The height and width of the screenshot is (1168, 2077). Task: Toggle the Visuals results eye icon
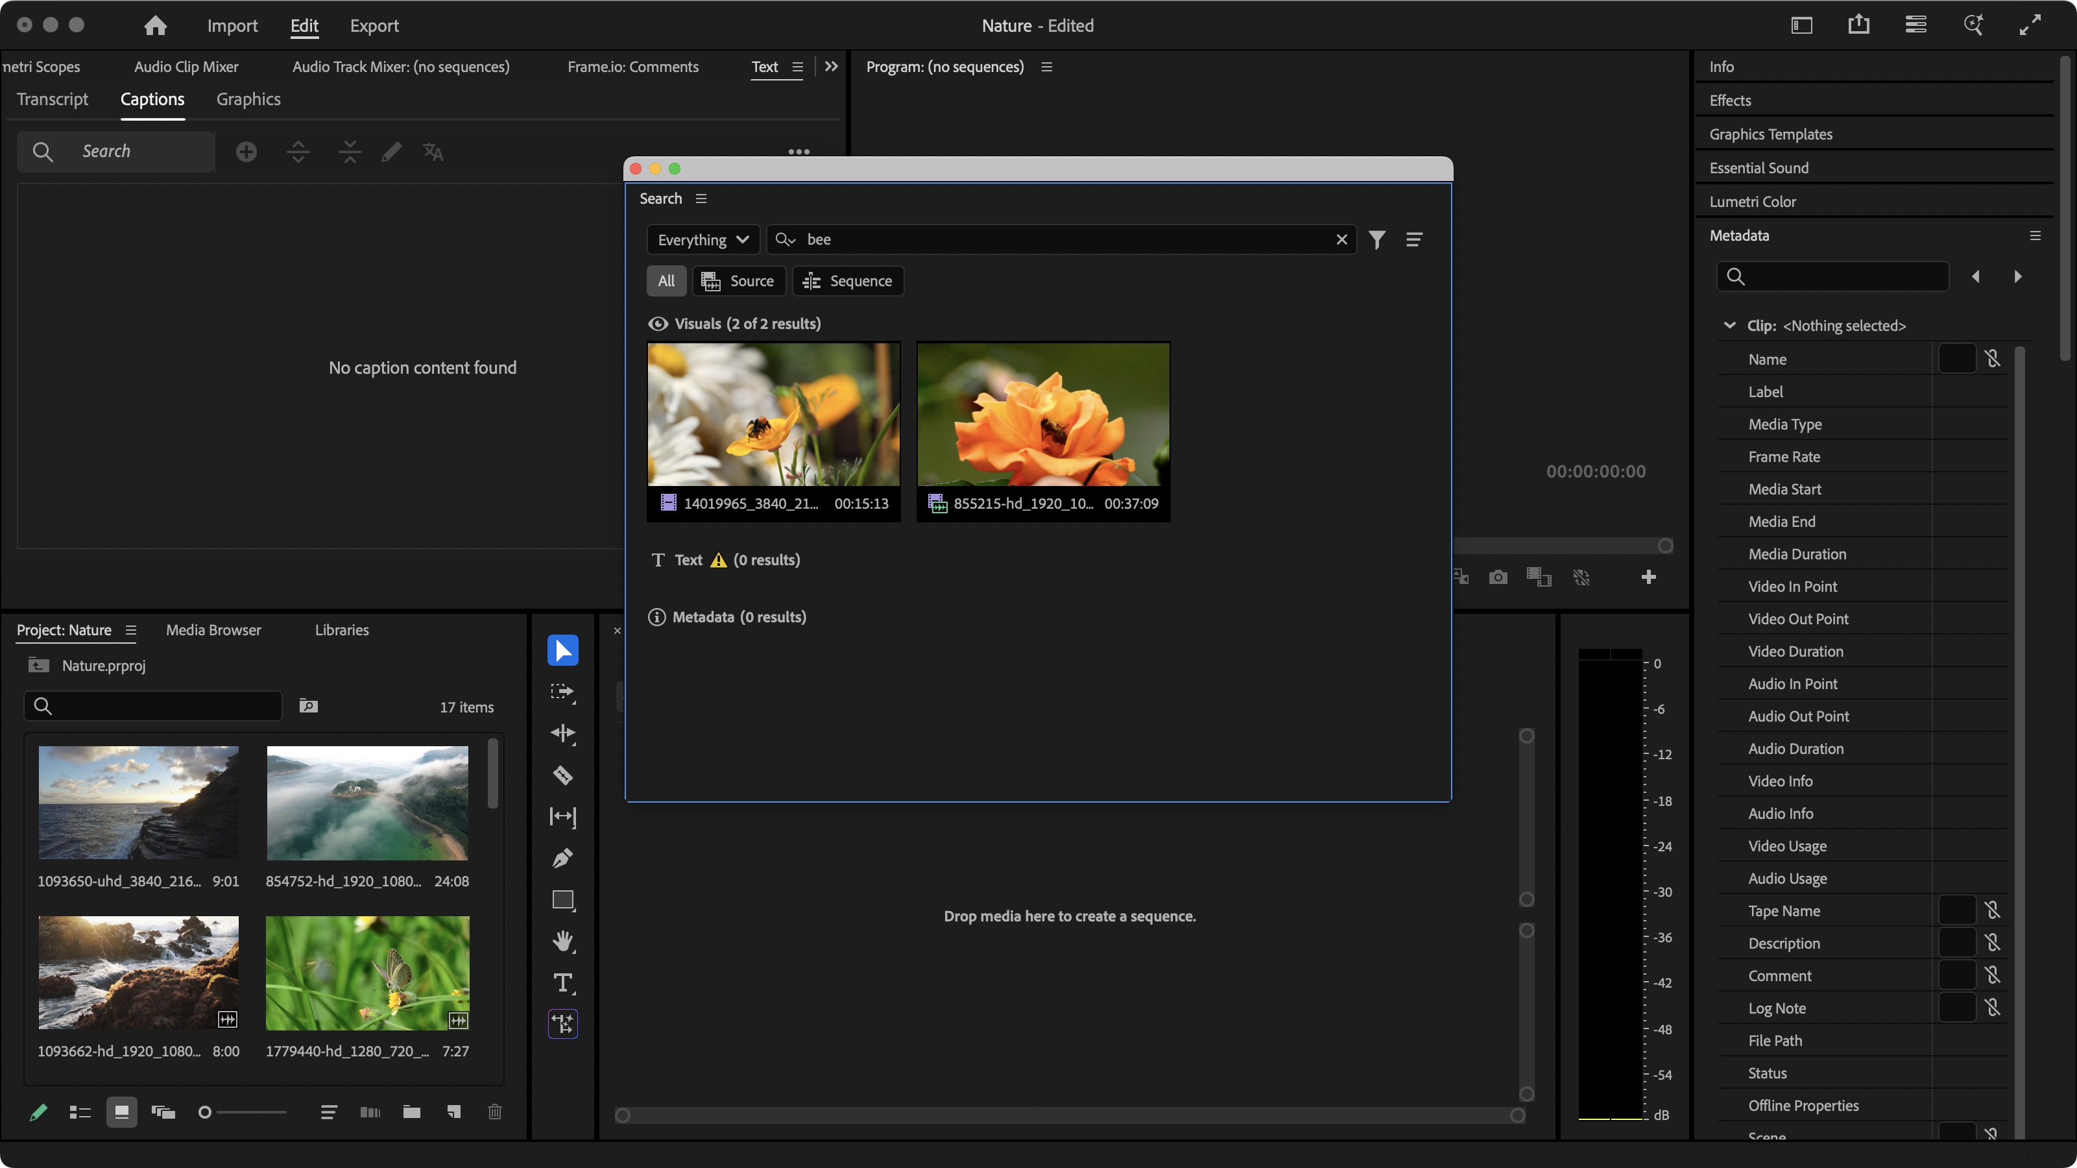(x=658, y=323)
